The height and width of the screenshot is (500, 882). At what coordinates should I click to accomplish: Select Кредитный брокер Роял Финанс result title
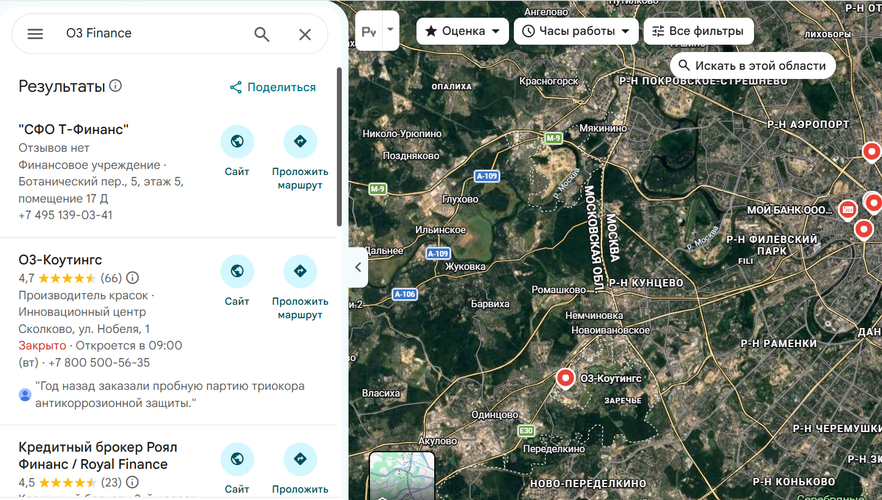point(98,455)
